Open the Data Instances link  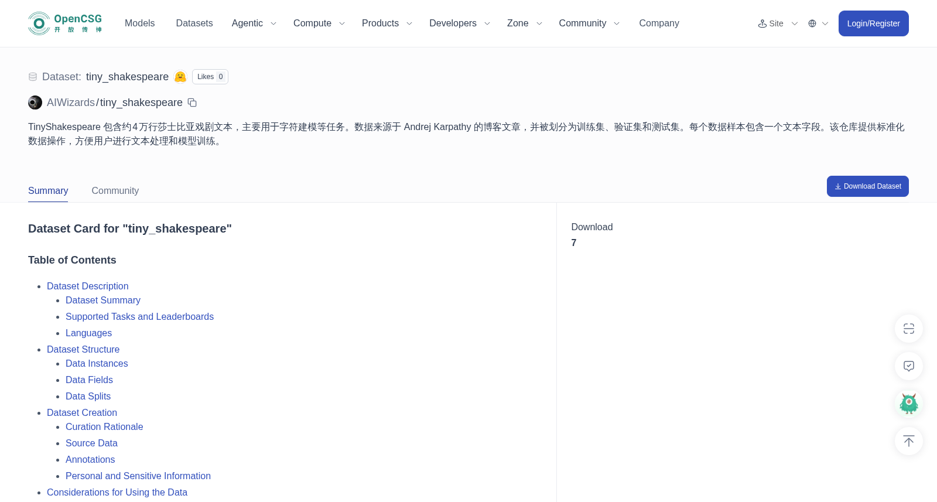point(97,363)
